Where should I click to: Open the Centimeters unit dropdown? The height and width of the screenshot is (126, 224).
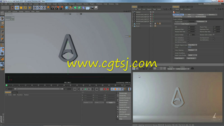point(202,22)
